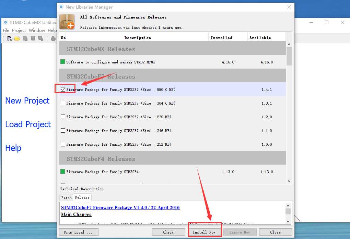
Task: Click installed version 1.13.0 in Installed column
Action: click(x=228, y=172)
